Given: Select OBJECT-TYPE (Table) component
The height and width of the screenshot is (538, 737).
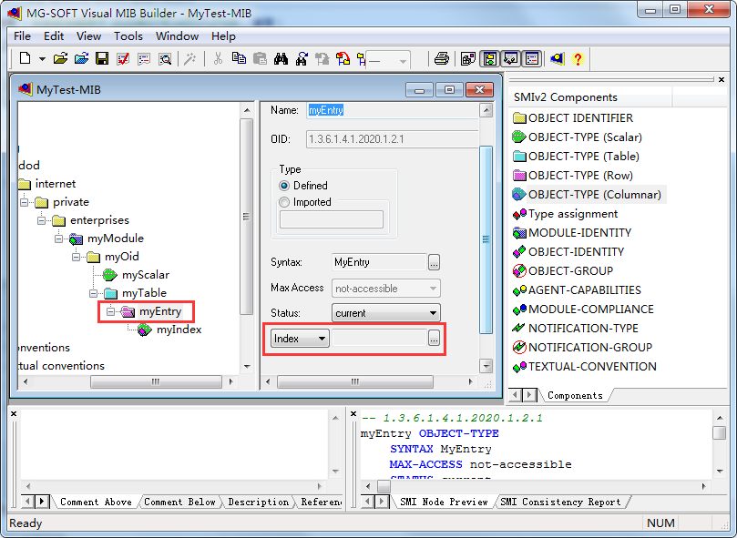Looking at the screenshot, I should click(587, 157).
